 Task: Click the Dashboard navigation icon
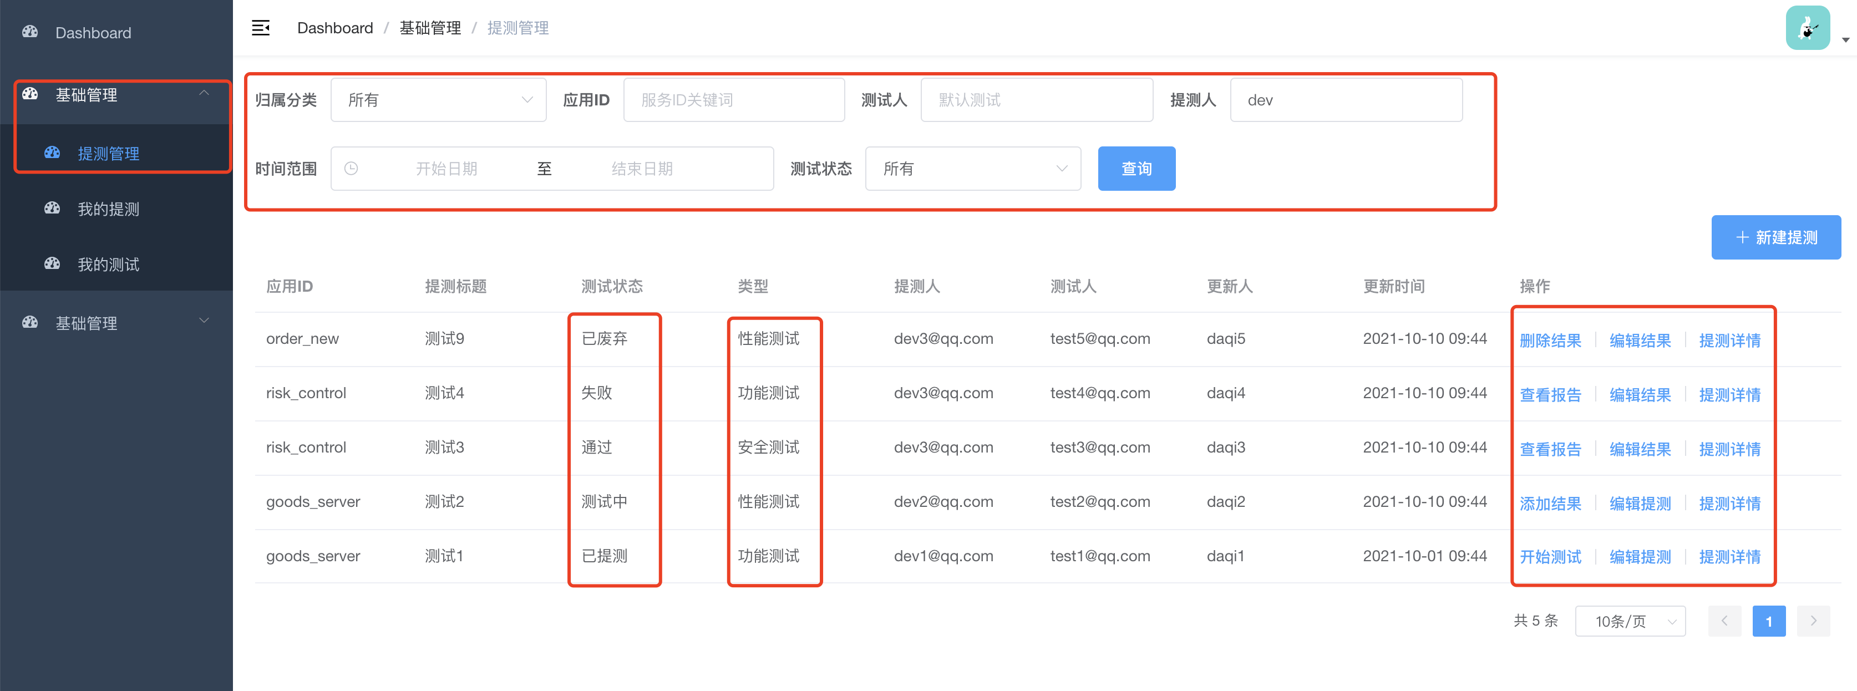click(32, 32)
